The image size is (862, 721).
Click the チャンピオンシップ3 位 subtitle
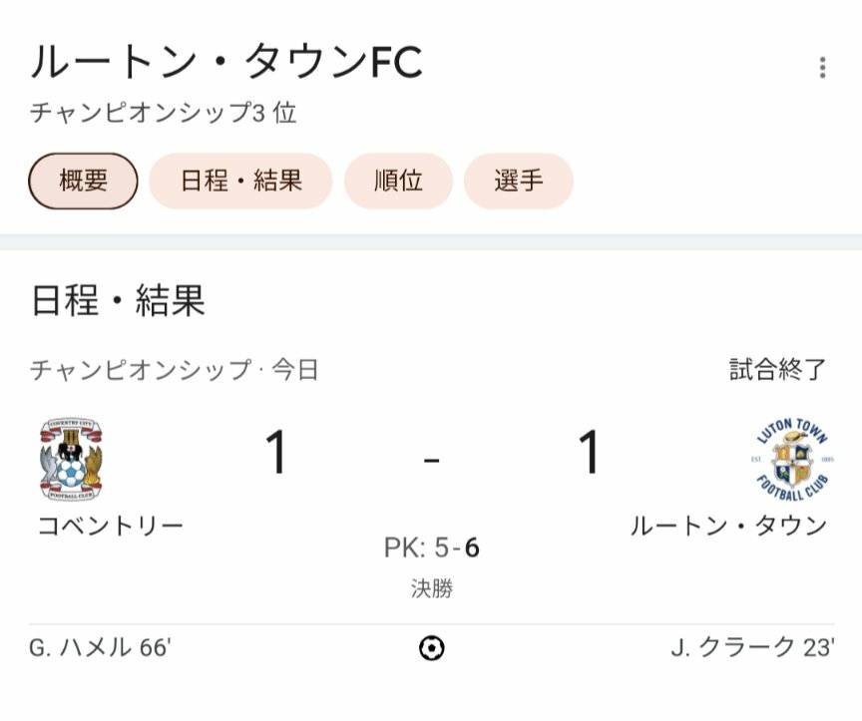164,113
